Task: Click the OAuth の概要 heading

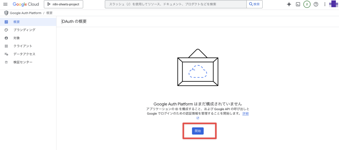Action: [x=74, y=21]
